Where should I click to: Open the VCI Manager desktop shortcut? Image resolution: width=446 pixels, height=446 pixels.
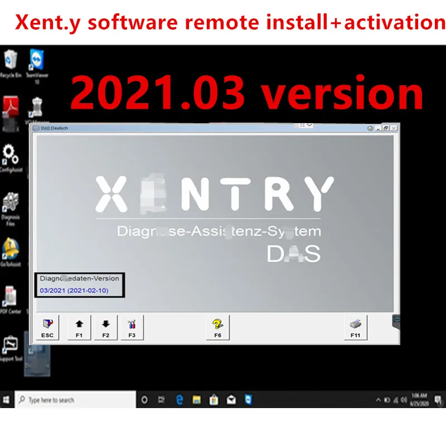pos(37,110)
